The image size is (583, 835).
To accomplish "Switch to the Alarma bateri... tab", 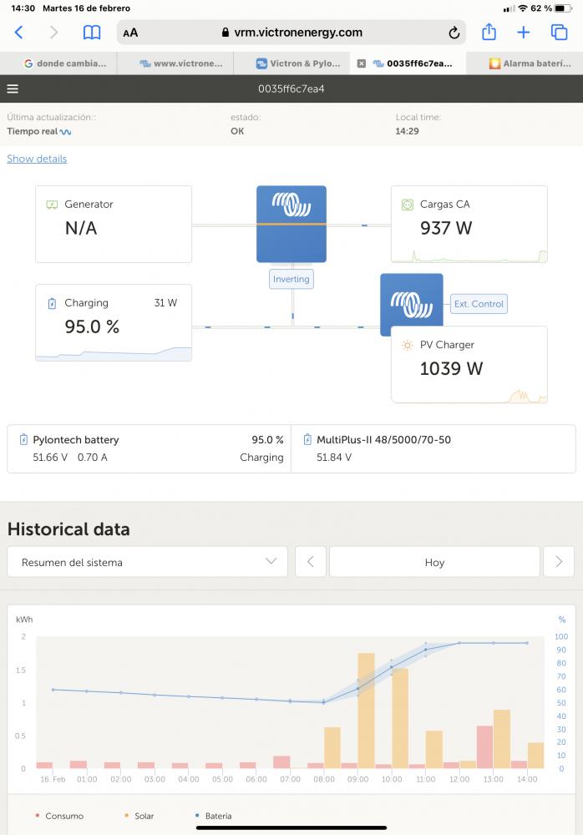I will click(x=530, y=63).
